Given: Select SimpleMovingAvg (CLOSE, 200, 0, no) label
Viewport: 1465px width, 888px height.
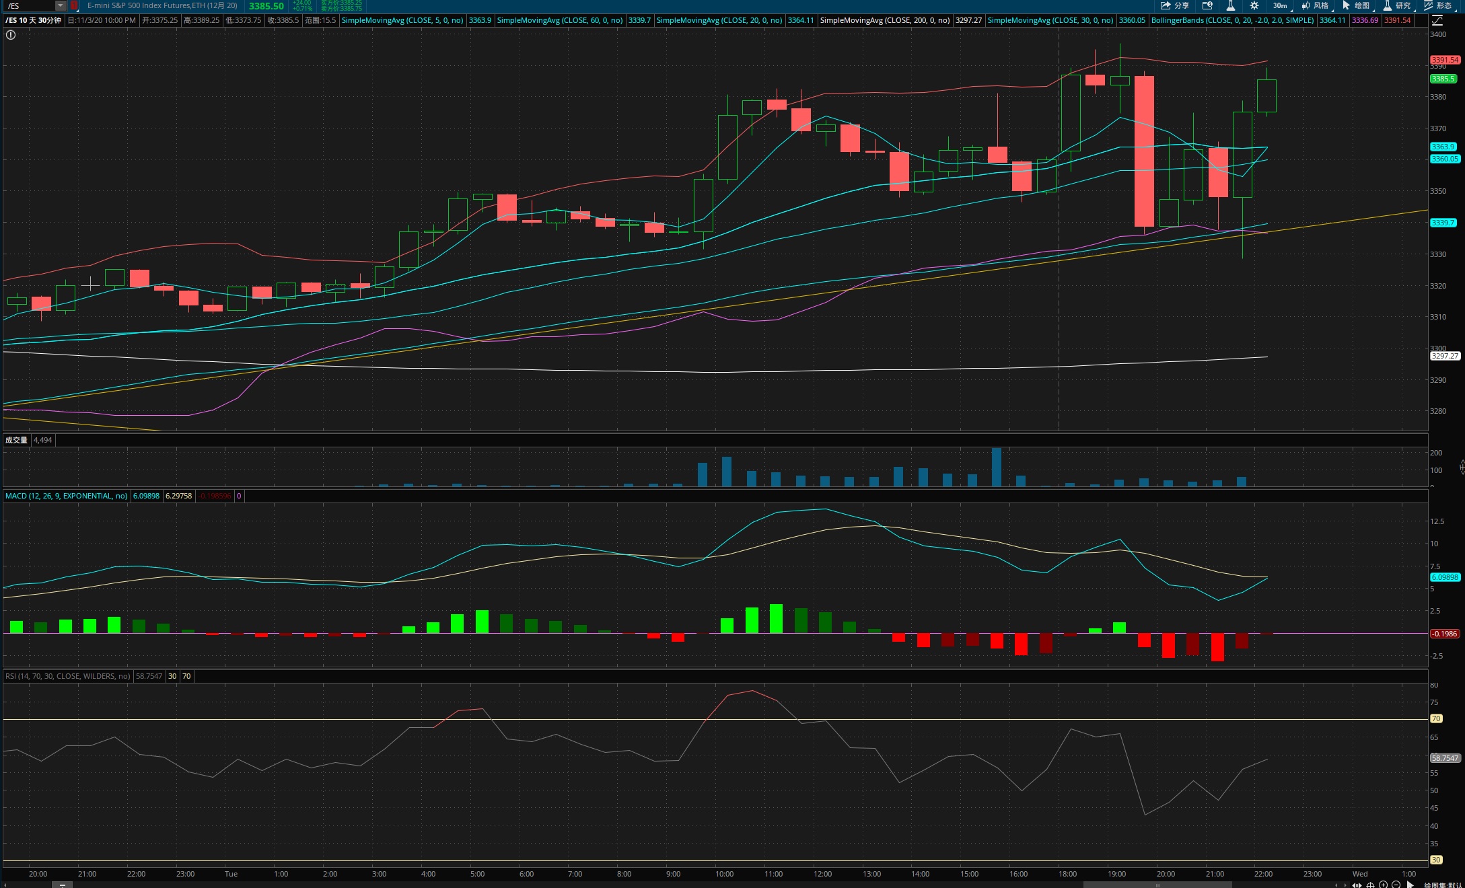Looking at the screenshot, I should click(x=885, y=20).
